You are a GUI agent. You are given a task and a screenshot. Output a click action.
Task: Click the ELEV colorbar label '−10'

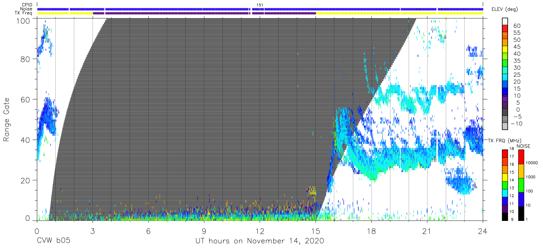[x=516, y=123]
